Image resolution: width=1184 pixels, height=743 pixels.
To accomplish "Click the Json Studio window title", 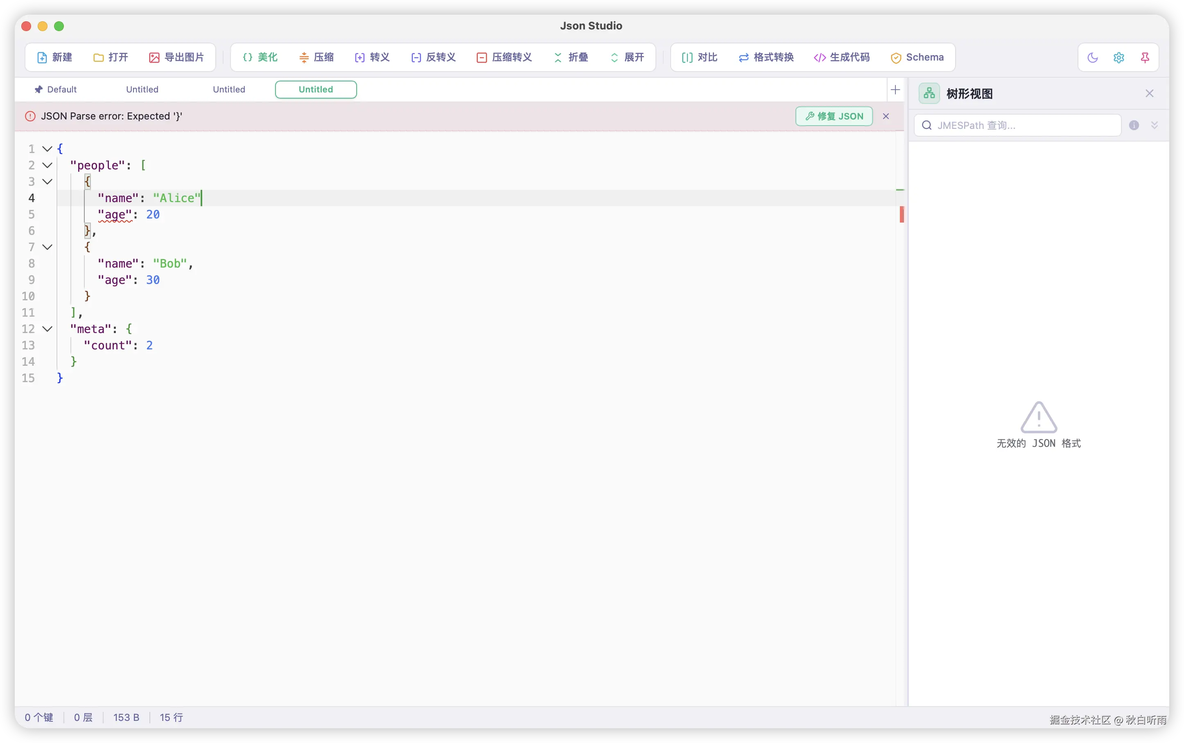I will pos(591,25).
